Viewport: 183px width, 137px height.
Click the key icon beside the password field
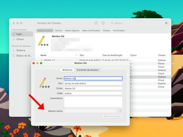click(x=120, y=111)
